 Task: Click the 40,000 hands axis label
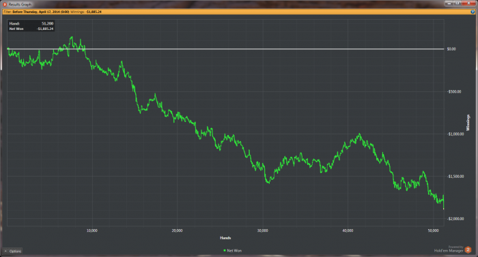tap(348, 230)
